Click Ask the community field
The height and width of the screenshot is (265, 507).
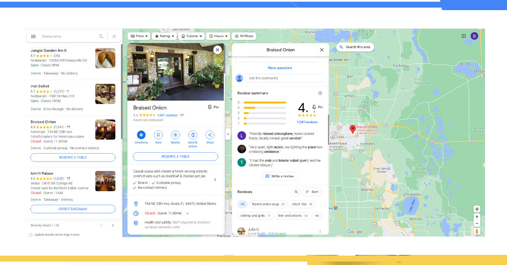click(x=284, y=78)
